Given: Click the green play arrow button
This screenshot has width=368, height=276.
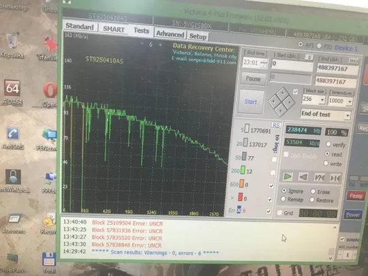Looking at the screenshot, I should [288, 177].
